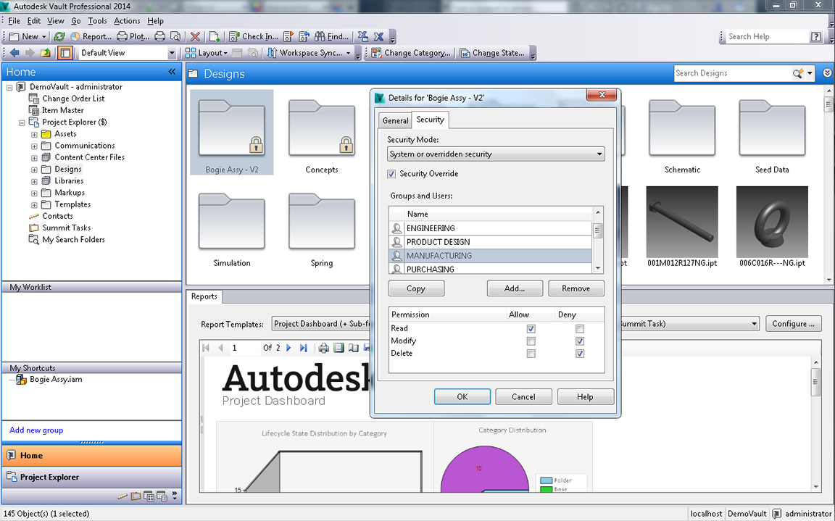Toggle the Read Allow checkbox
835x521 pixels.
[531, 329]
